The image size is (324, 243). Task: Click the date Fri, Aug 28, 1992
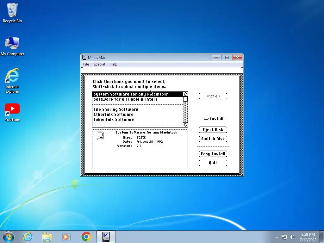tap(150, 142)
